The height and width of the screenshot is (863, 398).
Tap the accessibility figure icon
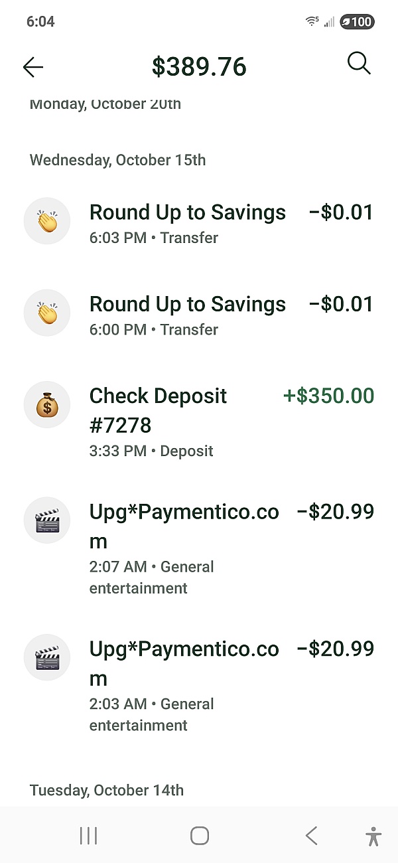(x=373, y=836)
